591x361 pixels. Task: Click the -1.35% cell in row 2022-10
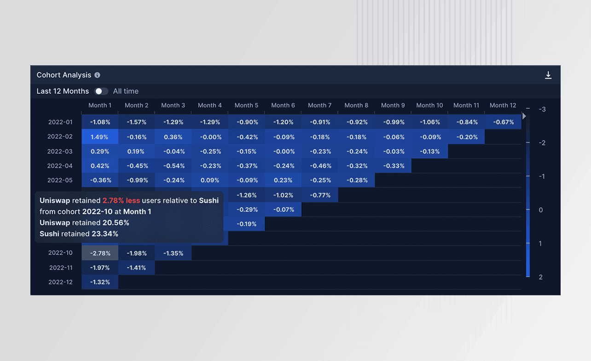173,253
